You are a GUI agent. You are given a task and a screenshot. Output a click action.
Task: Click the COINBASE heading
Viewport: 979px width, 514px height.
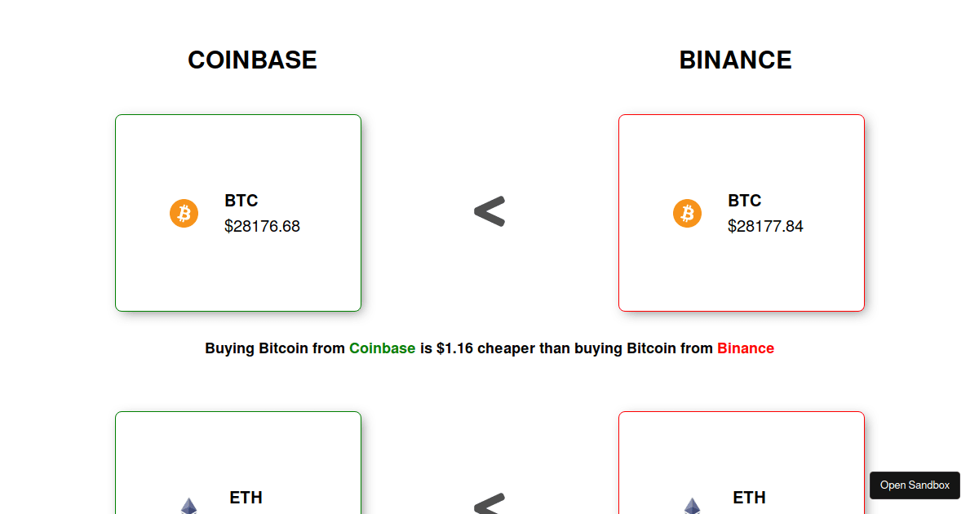point(252,60)
